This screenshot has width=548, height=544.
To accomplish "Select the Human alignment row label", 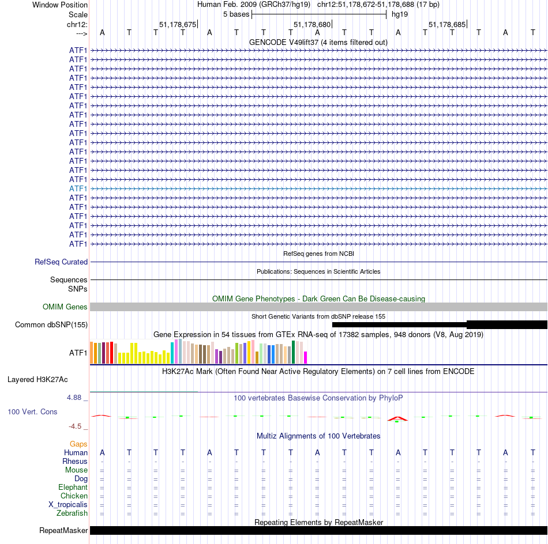I will pos(76,453).
